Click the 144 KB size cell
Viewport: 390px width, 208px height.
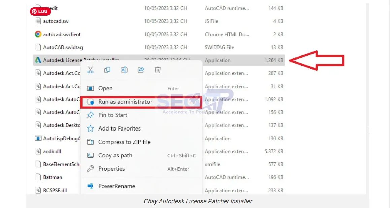(276, 8)
